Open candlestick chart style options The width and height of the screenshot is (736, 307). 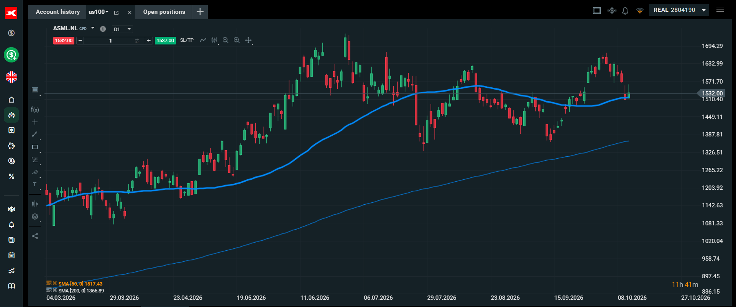[x=214, y=40]
